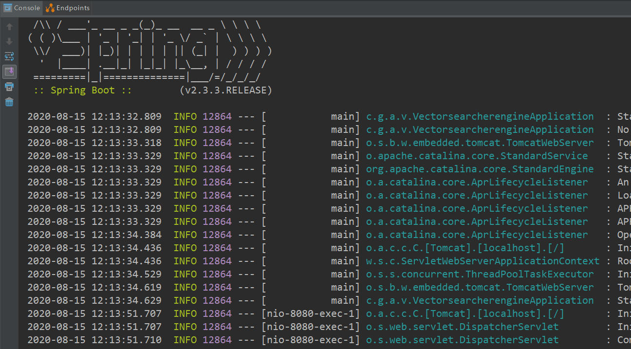
Task: Toggle Scroll to End in the console
Action: [x=9, y=72]
